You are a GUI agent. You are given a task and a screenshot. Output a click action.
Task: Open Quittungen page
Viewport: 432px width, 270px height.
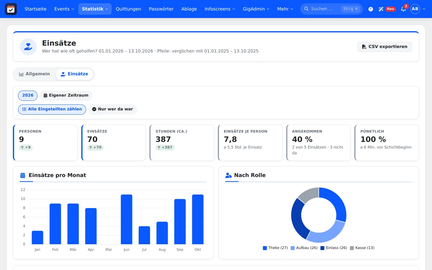tap(129, 9)
